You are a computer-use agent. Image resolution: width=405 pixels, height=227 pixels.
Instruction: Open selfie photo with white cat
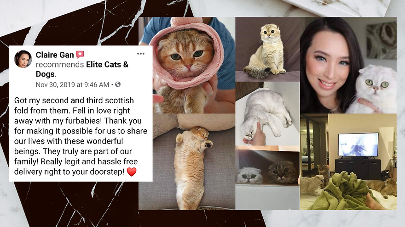pos(348,66)
